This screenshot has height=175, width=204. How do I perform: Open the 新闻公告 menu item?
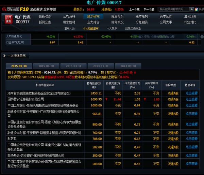(45, 22)
